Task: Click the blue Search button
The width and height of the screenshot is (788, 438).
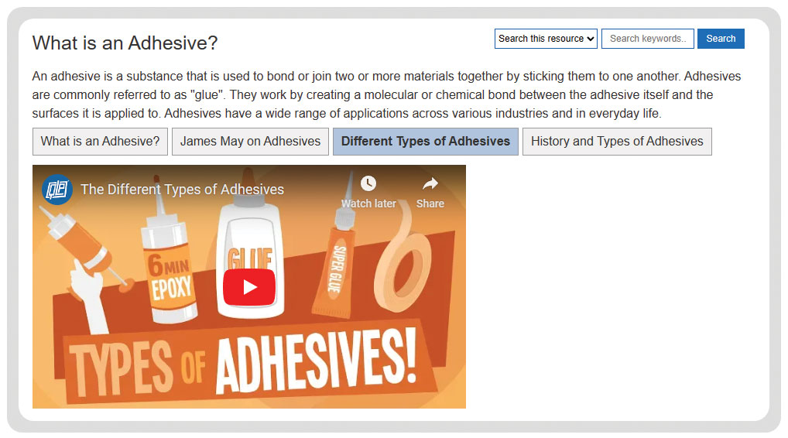Action: [721, 39]
